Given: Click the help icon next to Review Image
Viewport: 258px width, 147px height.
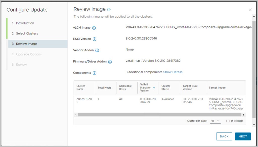Looking at the screenshot, I should pos(109,10).
